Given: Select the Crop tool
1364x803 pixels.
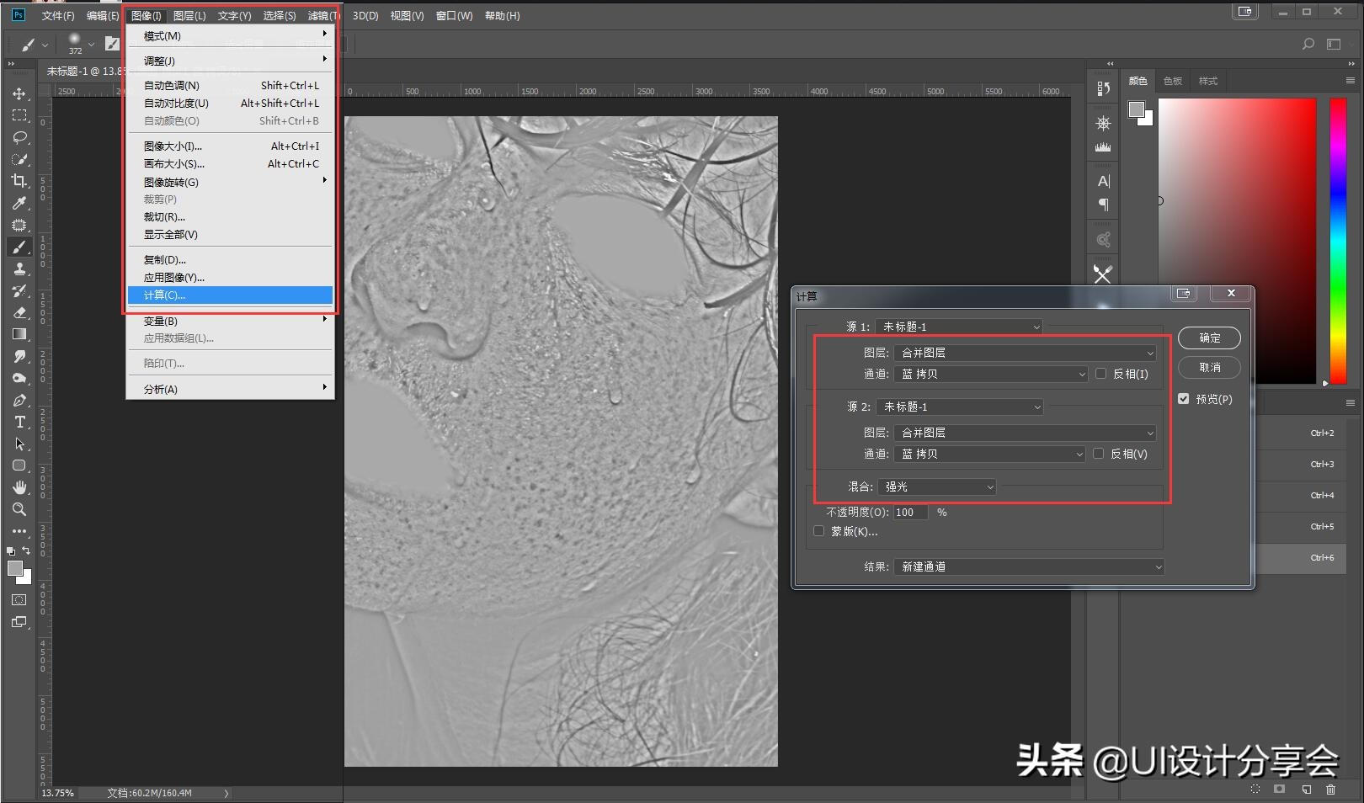Looking at the screenshot, I should click(19, 181).
